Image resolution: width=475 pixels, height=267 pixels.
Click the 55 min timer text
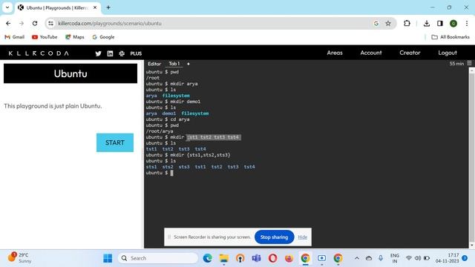pos(456,64)
